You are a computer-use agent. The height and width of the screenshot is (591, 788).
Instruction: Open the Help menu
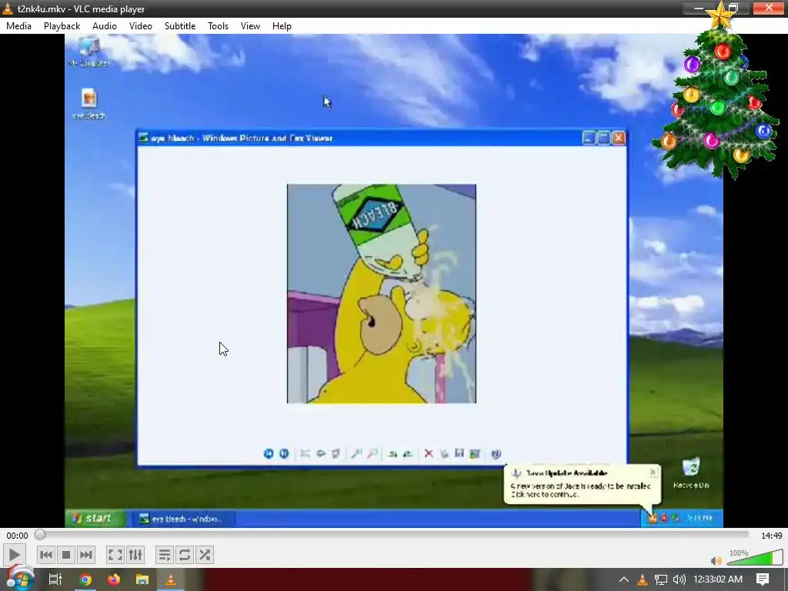click(x=282, y=26)
